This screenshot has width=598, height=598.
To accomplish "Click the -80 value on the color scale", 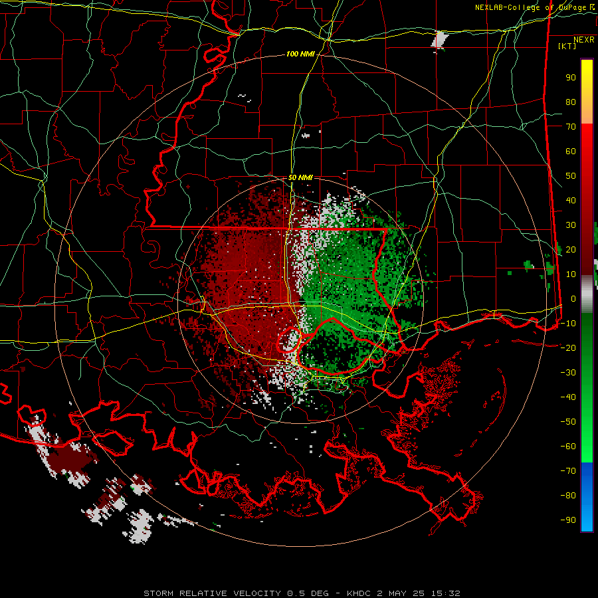I will 568,496.
